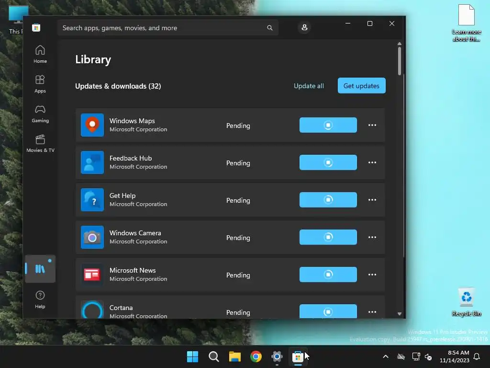Click the Microsoft News app icon
The width and height of the screenshot is (490, 368).
click(x=92, y=275)
